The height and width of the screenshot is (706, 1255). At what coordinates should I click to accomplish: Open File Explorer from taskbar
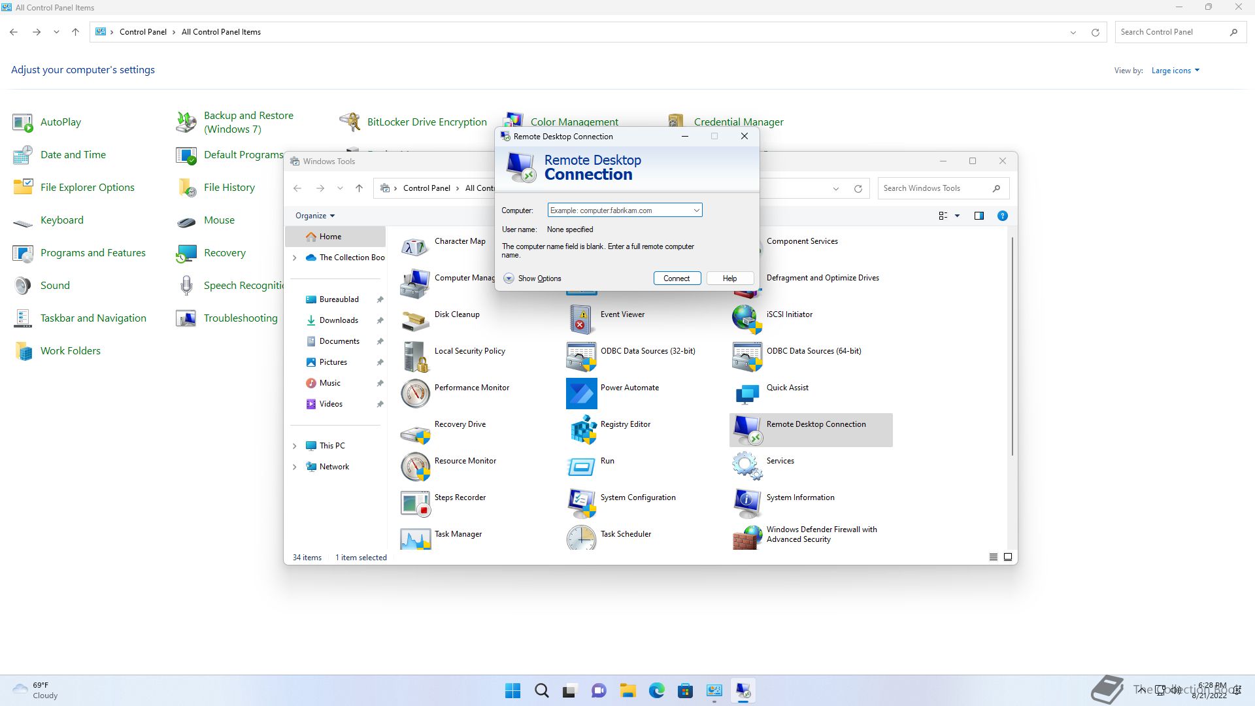coord(628,691)
